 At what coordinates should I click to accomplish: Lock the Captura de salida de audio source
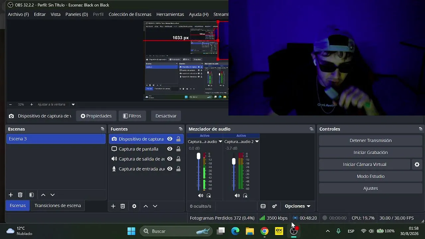pos(178,159)
